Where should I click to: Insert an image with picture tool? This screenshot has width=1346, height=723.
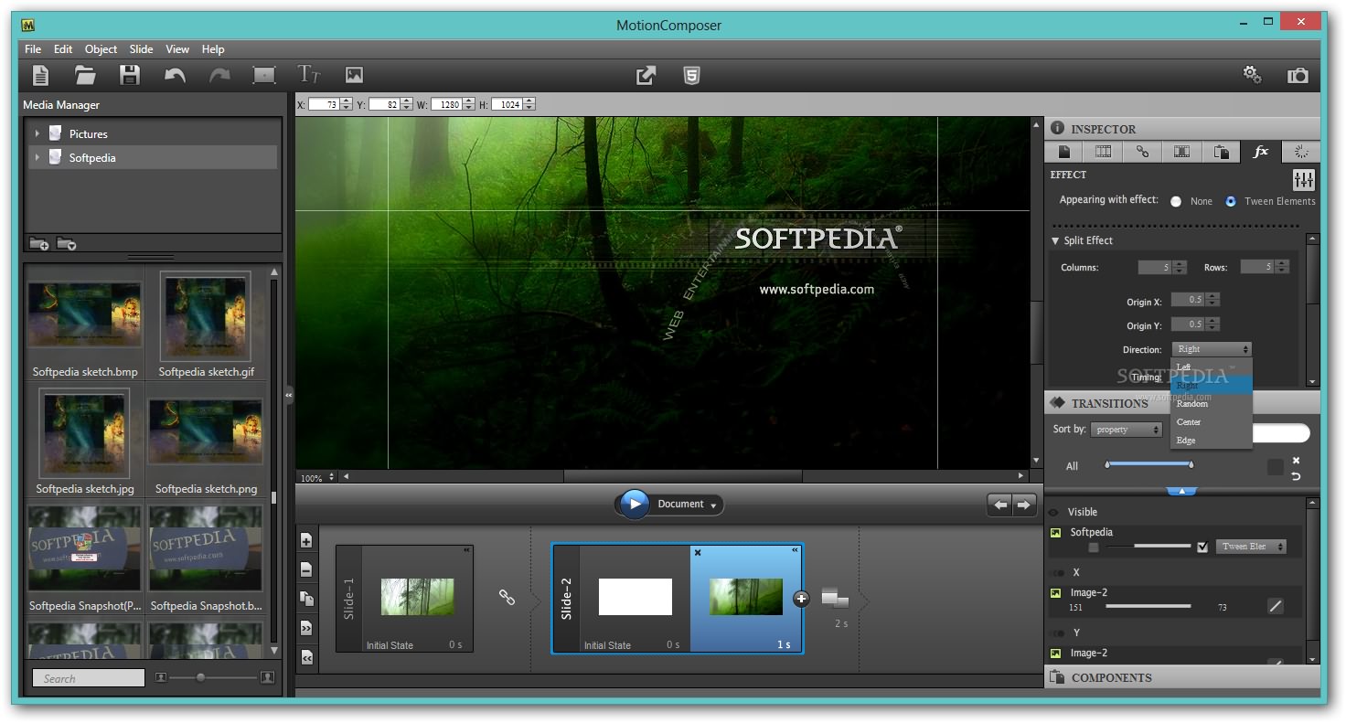(x=354, y=75)
